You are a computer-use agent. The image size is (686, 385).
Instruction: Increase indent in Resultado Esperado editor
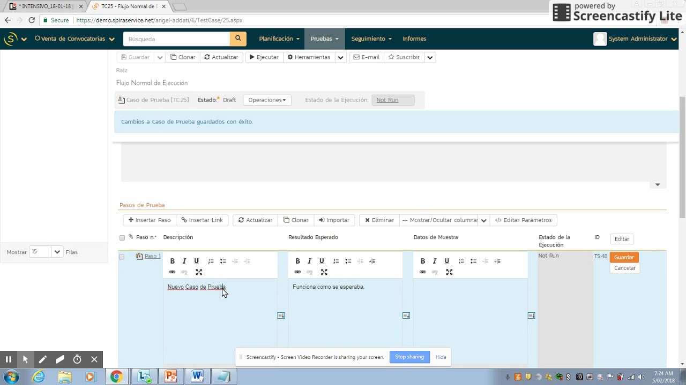pos(372,261)
